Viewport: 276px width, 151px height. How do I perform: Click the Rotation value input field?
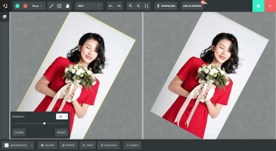(x=62, y=117)
